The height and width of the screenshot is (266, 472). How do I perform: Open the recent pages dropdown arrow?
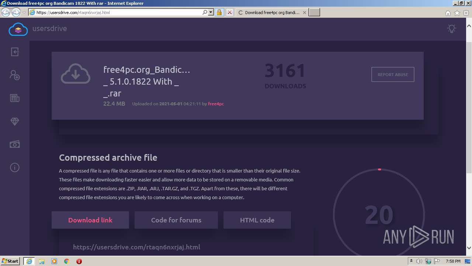[x=24, y=13]
